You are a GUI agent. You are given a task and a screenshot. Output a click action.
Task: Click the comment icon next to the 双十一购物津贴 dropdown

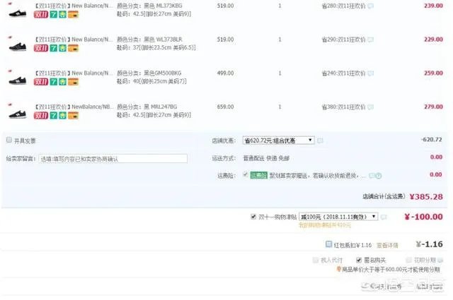[x=385, y=217]
